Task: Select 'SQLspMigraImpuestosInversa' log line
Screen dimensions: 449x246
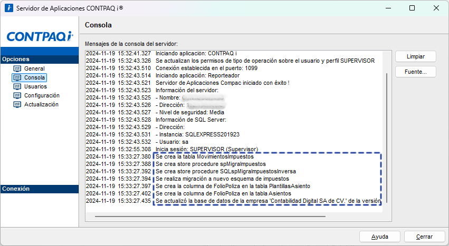Action: (x=226, y=172)
